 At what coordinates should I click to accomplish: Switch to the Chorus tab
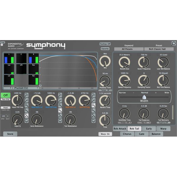[x=127, y=134]
